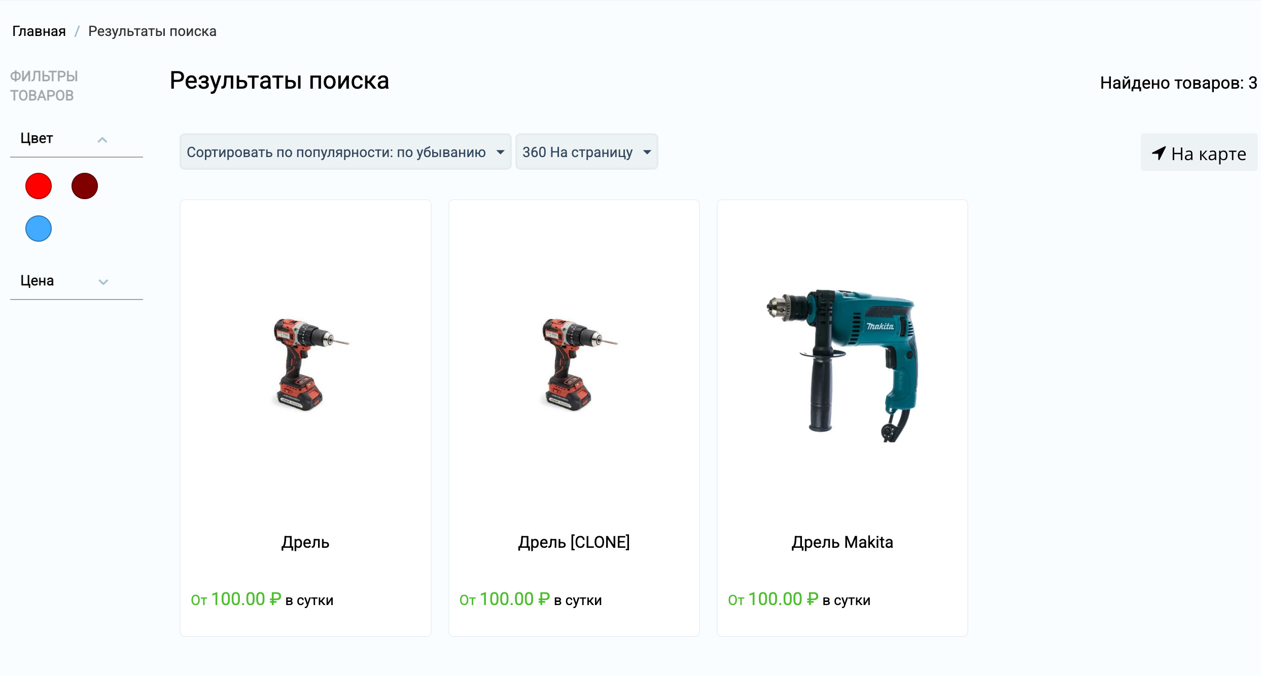Select the dark red color swatch
1261x676 pixels.
[x=85, y=186]
